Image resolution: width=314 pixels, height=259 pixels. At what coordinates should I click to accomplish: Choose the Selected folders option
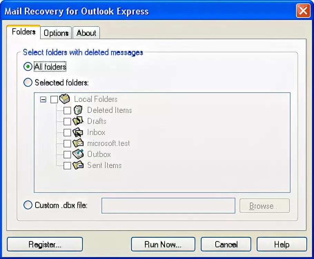28,82
